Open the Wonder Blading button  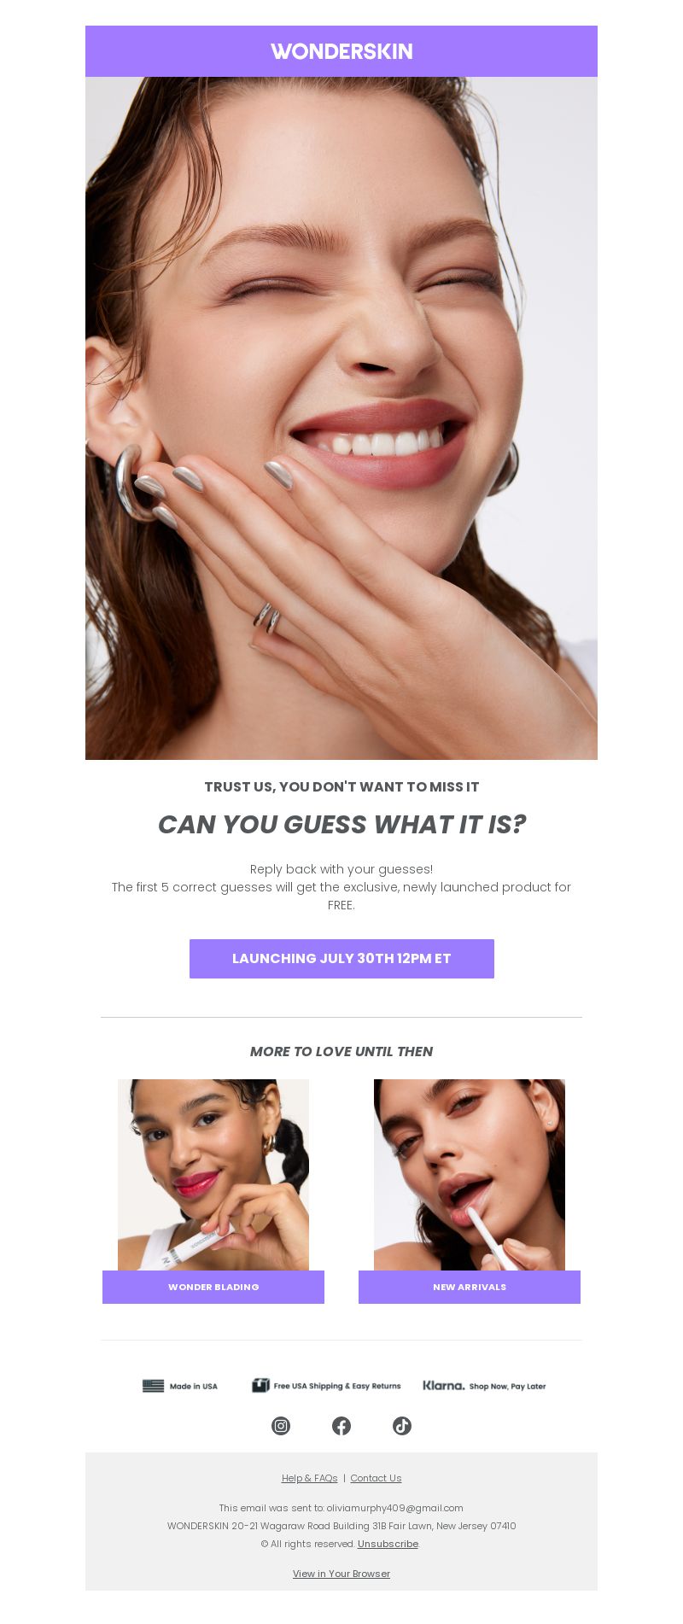[213, 1287]
